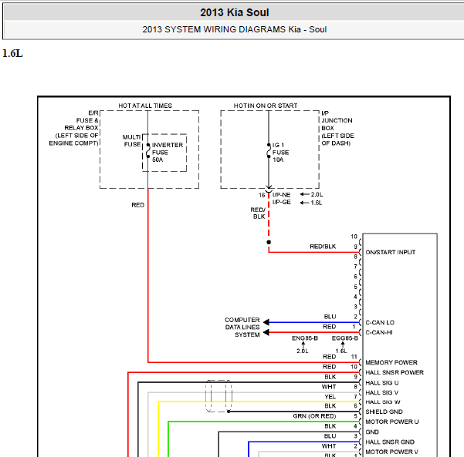Select the "MOTOR POWER V" terminal label
The width and height of the screenshot is (464, 457).
pos(391,452)
